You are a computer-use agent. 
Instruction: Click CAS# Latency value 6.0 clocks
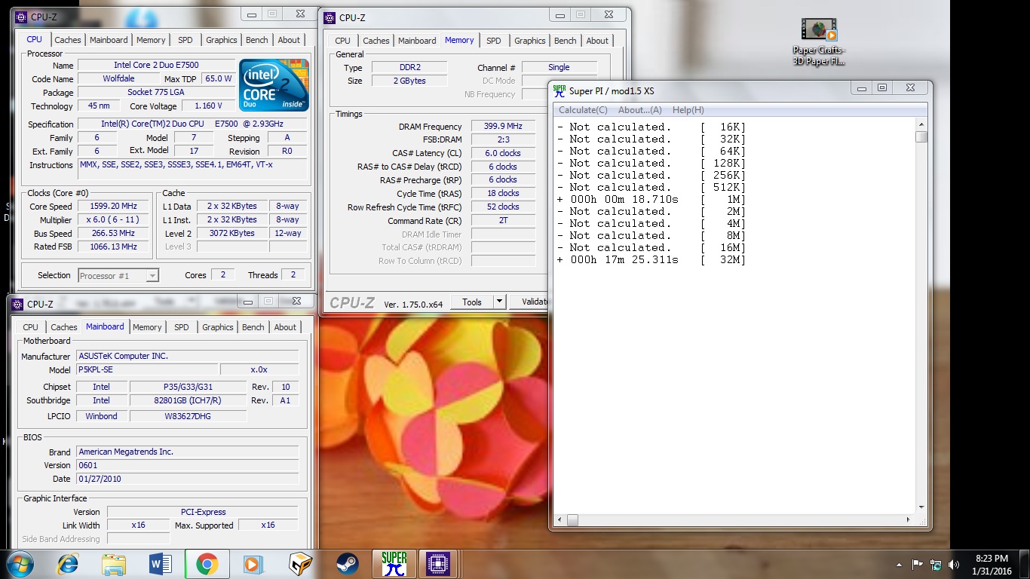click(503, 153)
